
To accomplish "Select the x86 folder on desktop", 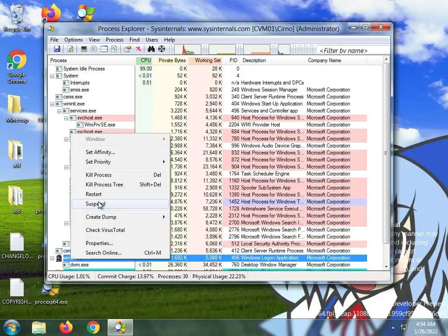I will tap(17, 199).
